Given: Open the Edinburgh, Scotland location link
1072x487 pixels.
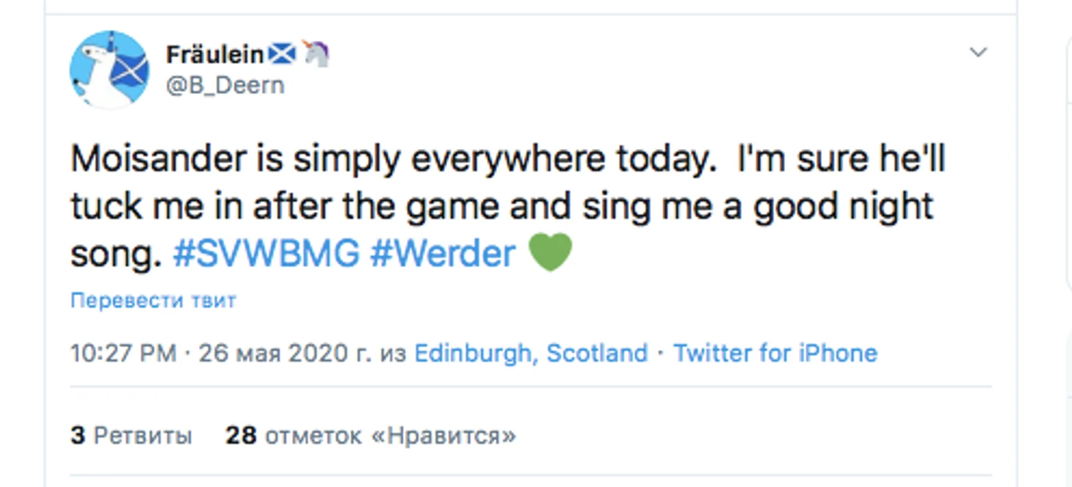Looking at the screenshot, I should [x=531, y=354].
